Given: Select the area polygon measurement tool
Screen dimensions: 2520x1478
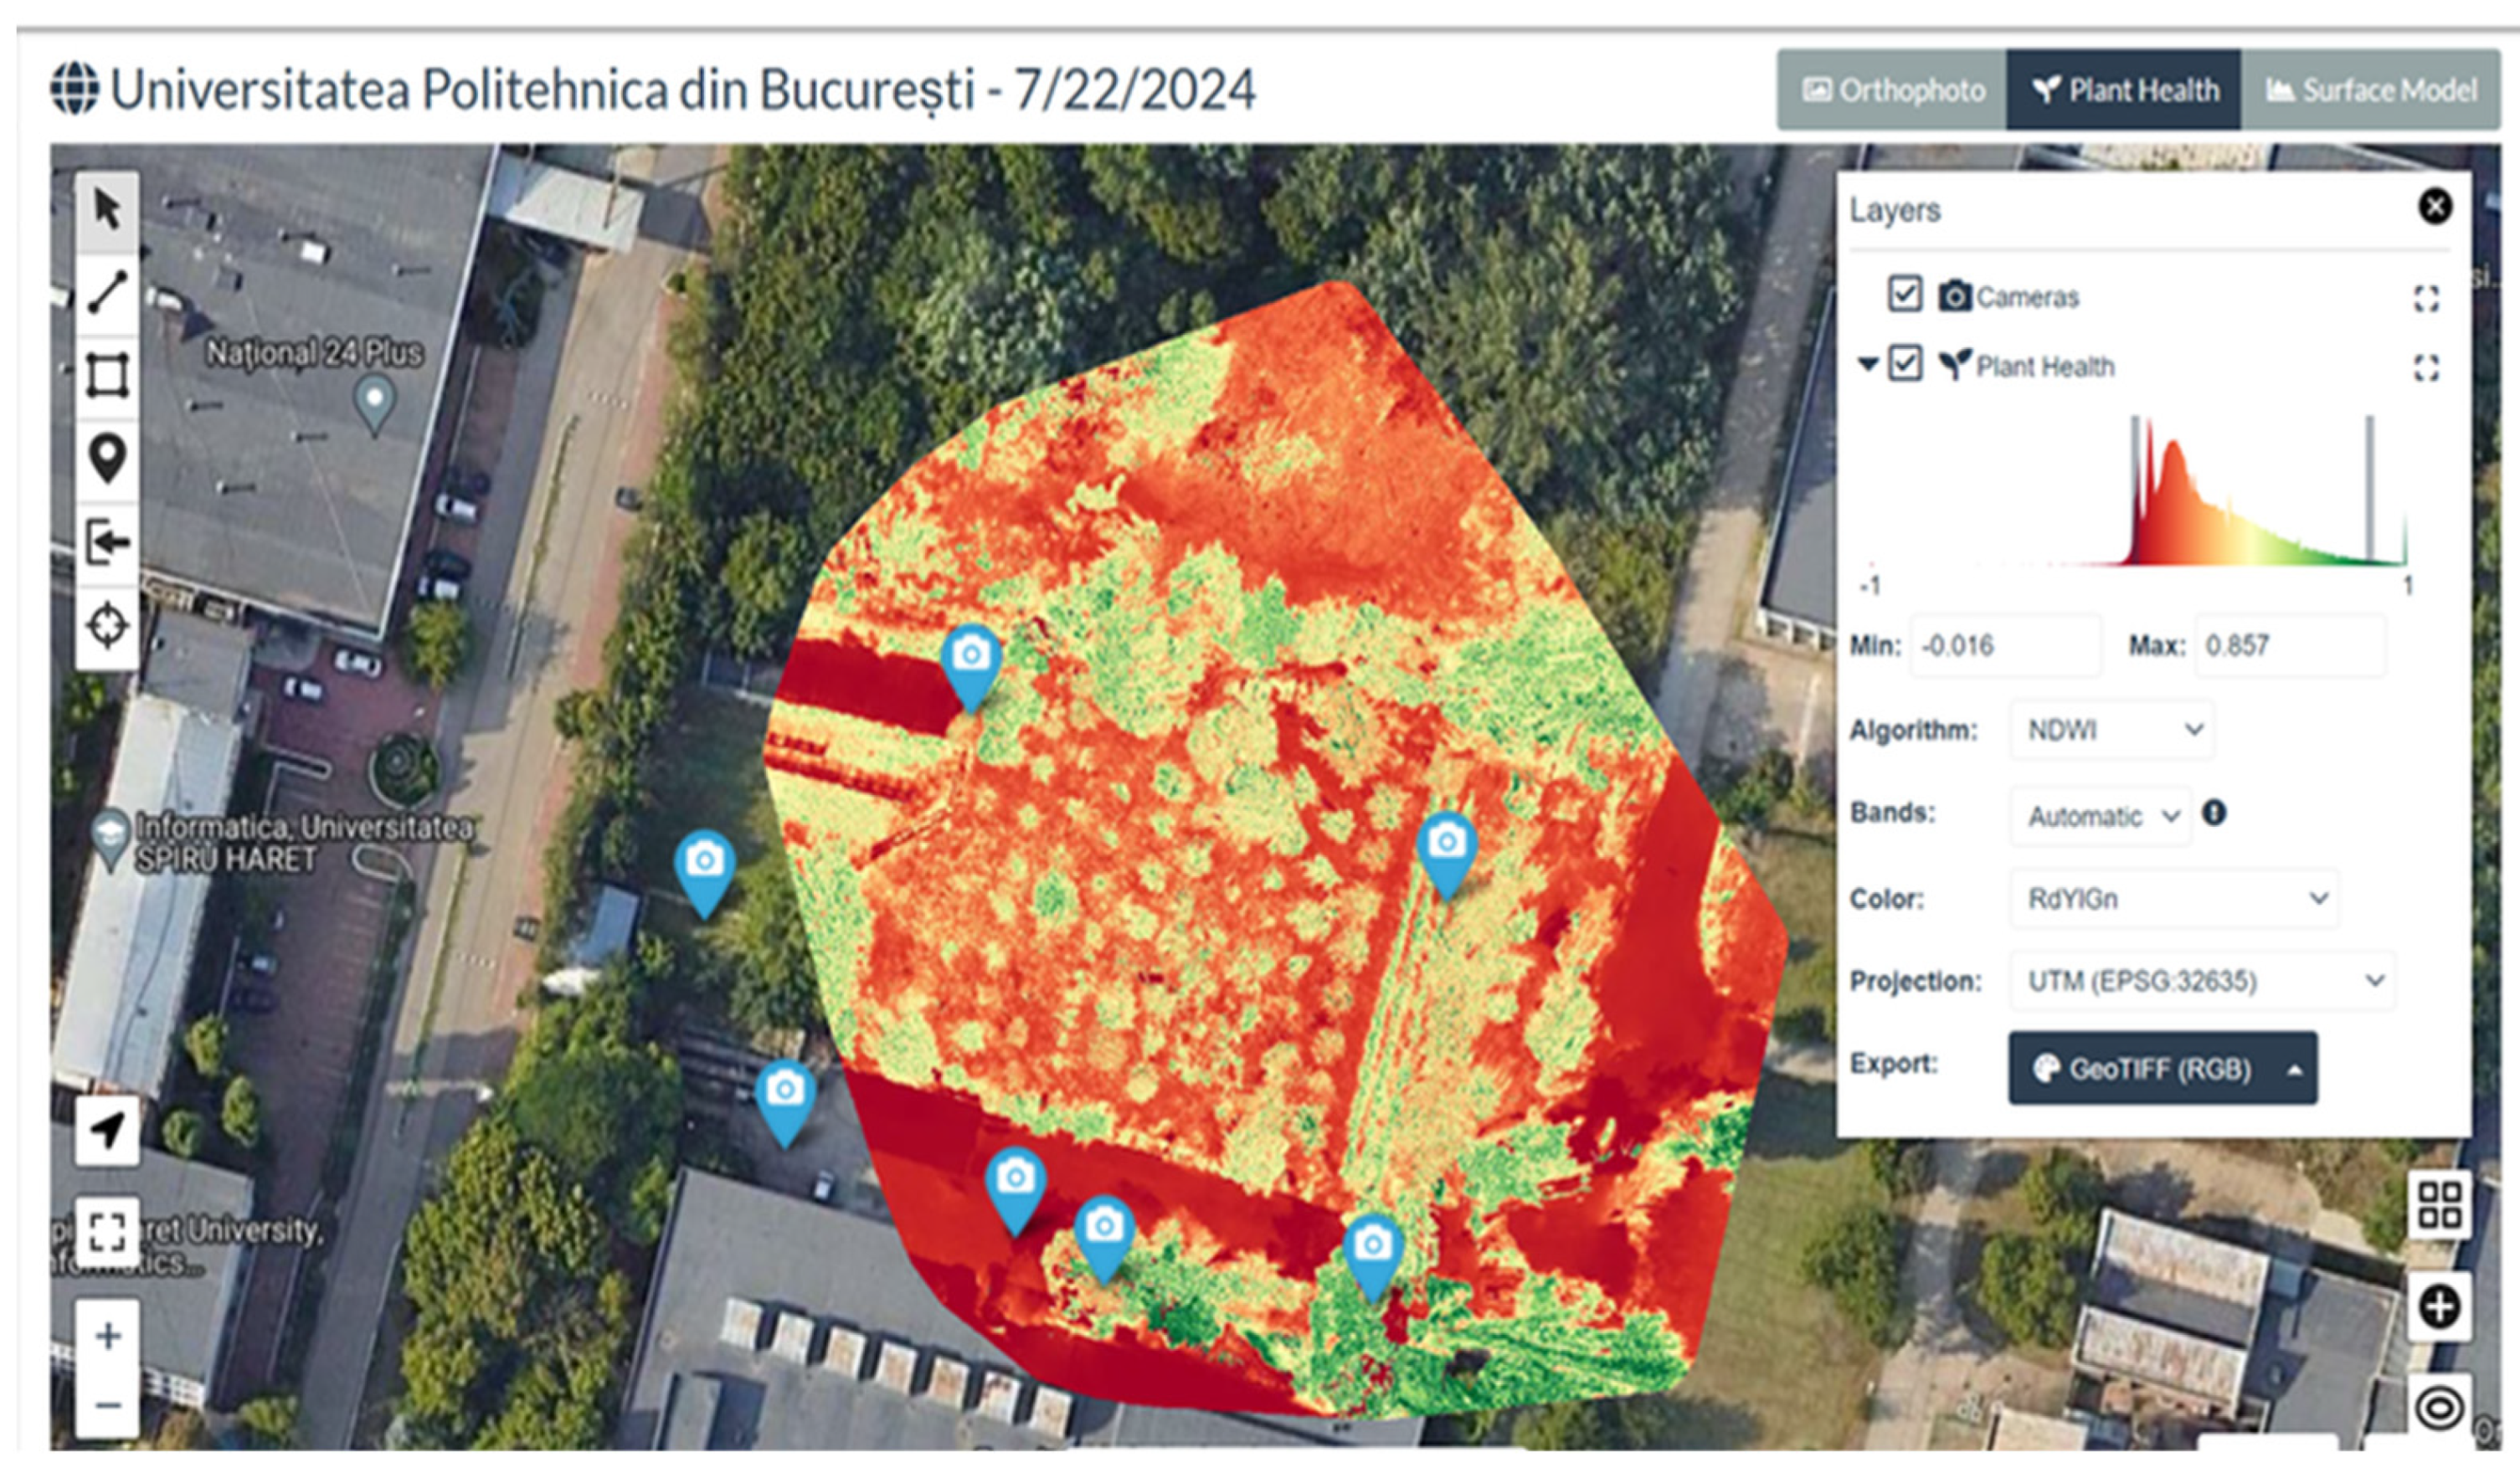Looking at the screenshot, I should point(107,376).
